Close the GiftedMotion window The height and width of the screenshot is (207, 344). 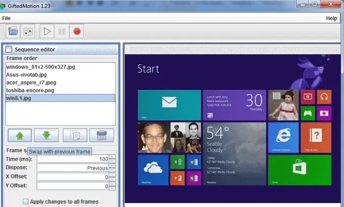pos(331,4)
